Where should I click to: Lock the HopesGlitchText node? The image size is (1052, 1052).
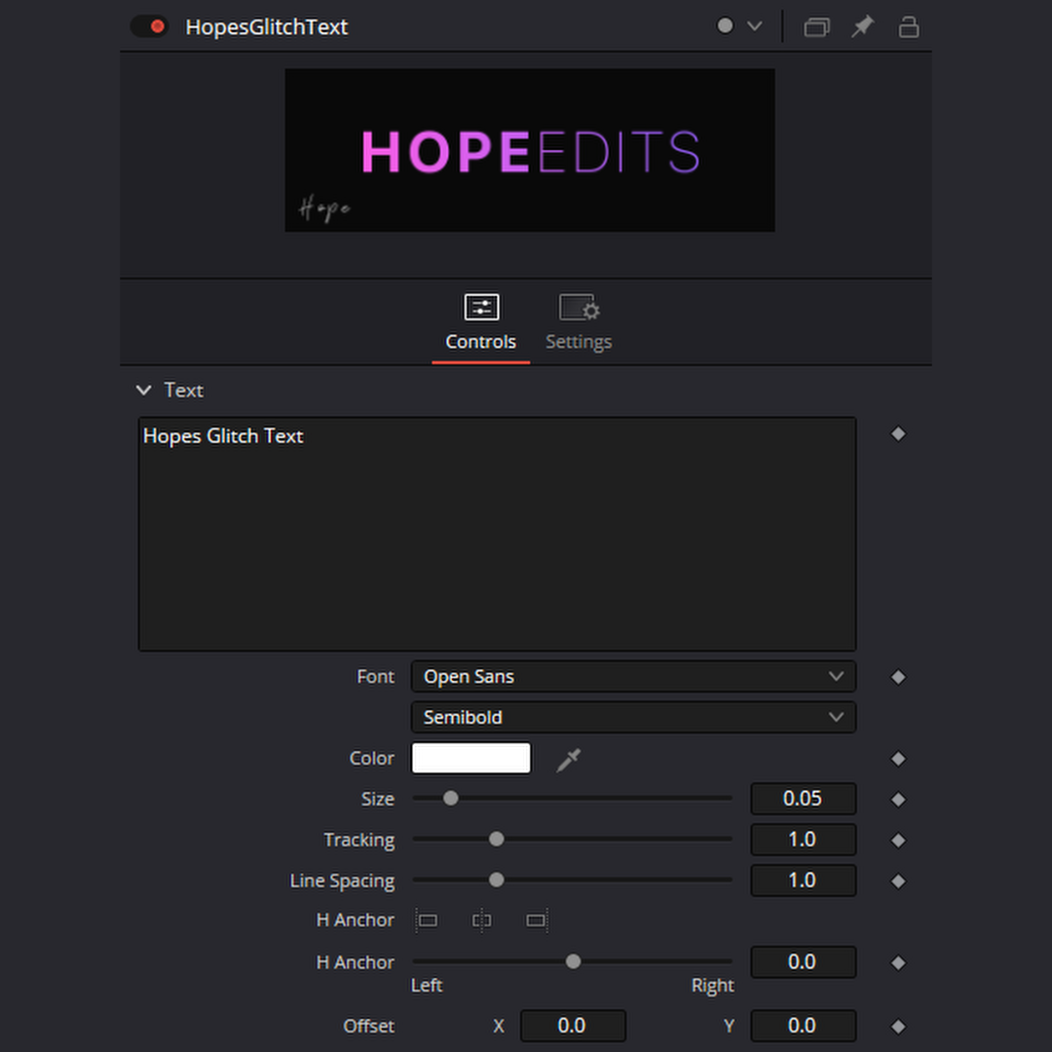click(x=909, y=27)
